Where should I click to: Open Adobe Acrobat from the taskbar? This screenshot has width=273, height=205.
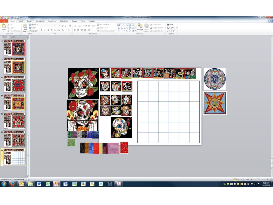pyautogui.click(x=119, y=184)
